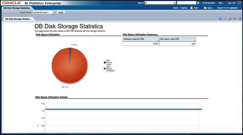Expand the Signed In As sysman menu
The image size is (243, 135).
point(228,8)
